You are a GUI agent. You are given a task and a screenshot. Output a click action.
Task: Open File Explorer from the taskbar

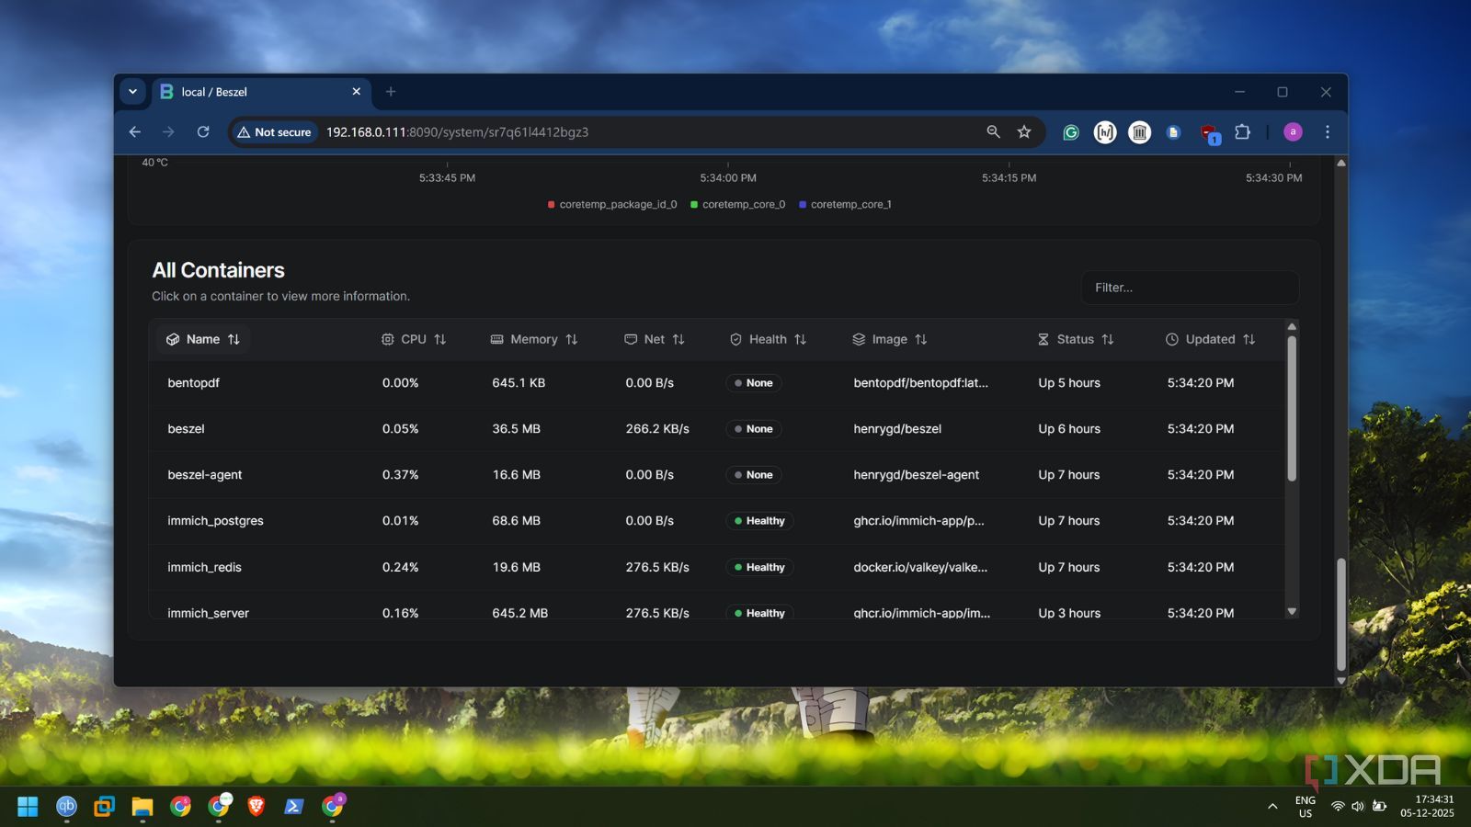[142, 806]
